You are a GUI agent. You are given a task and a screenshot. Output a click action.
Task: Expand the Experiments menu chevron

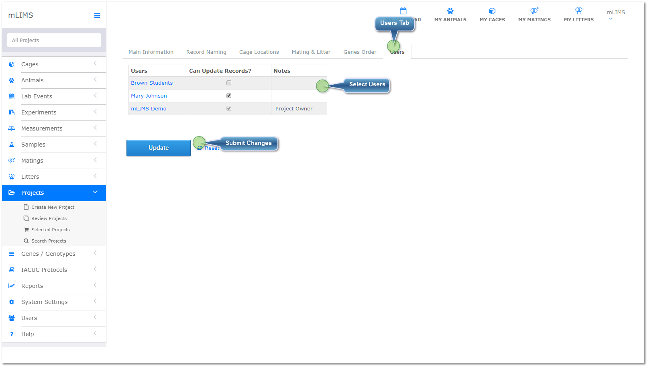[95, 112]
